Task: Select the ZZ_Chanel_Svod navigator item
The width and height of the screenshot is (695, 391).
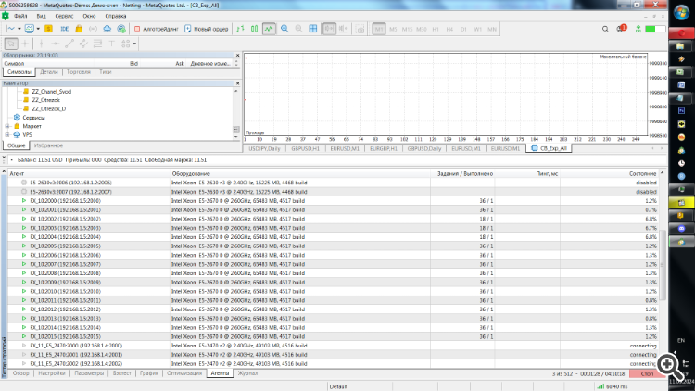Action: pyautogui.click(x=51, y=92)
